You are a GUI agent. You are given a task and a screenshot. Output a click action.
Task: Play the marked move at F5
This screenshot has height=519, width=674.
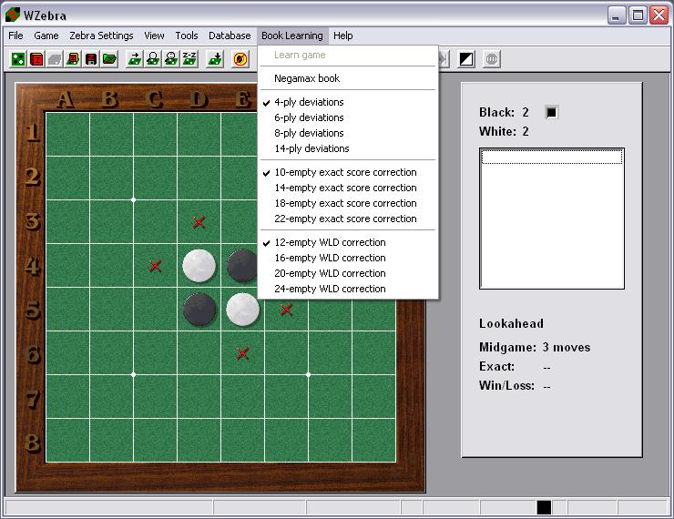(286, 310)
